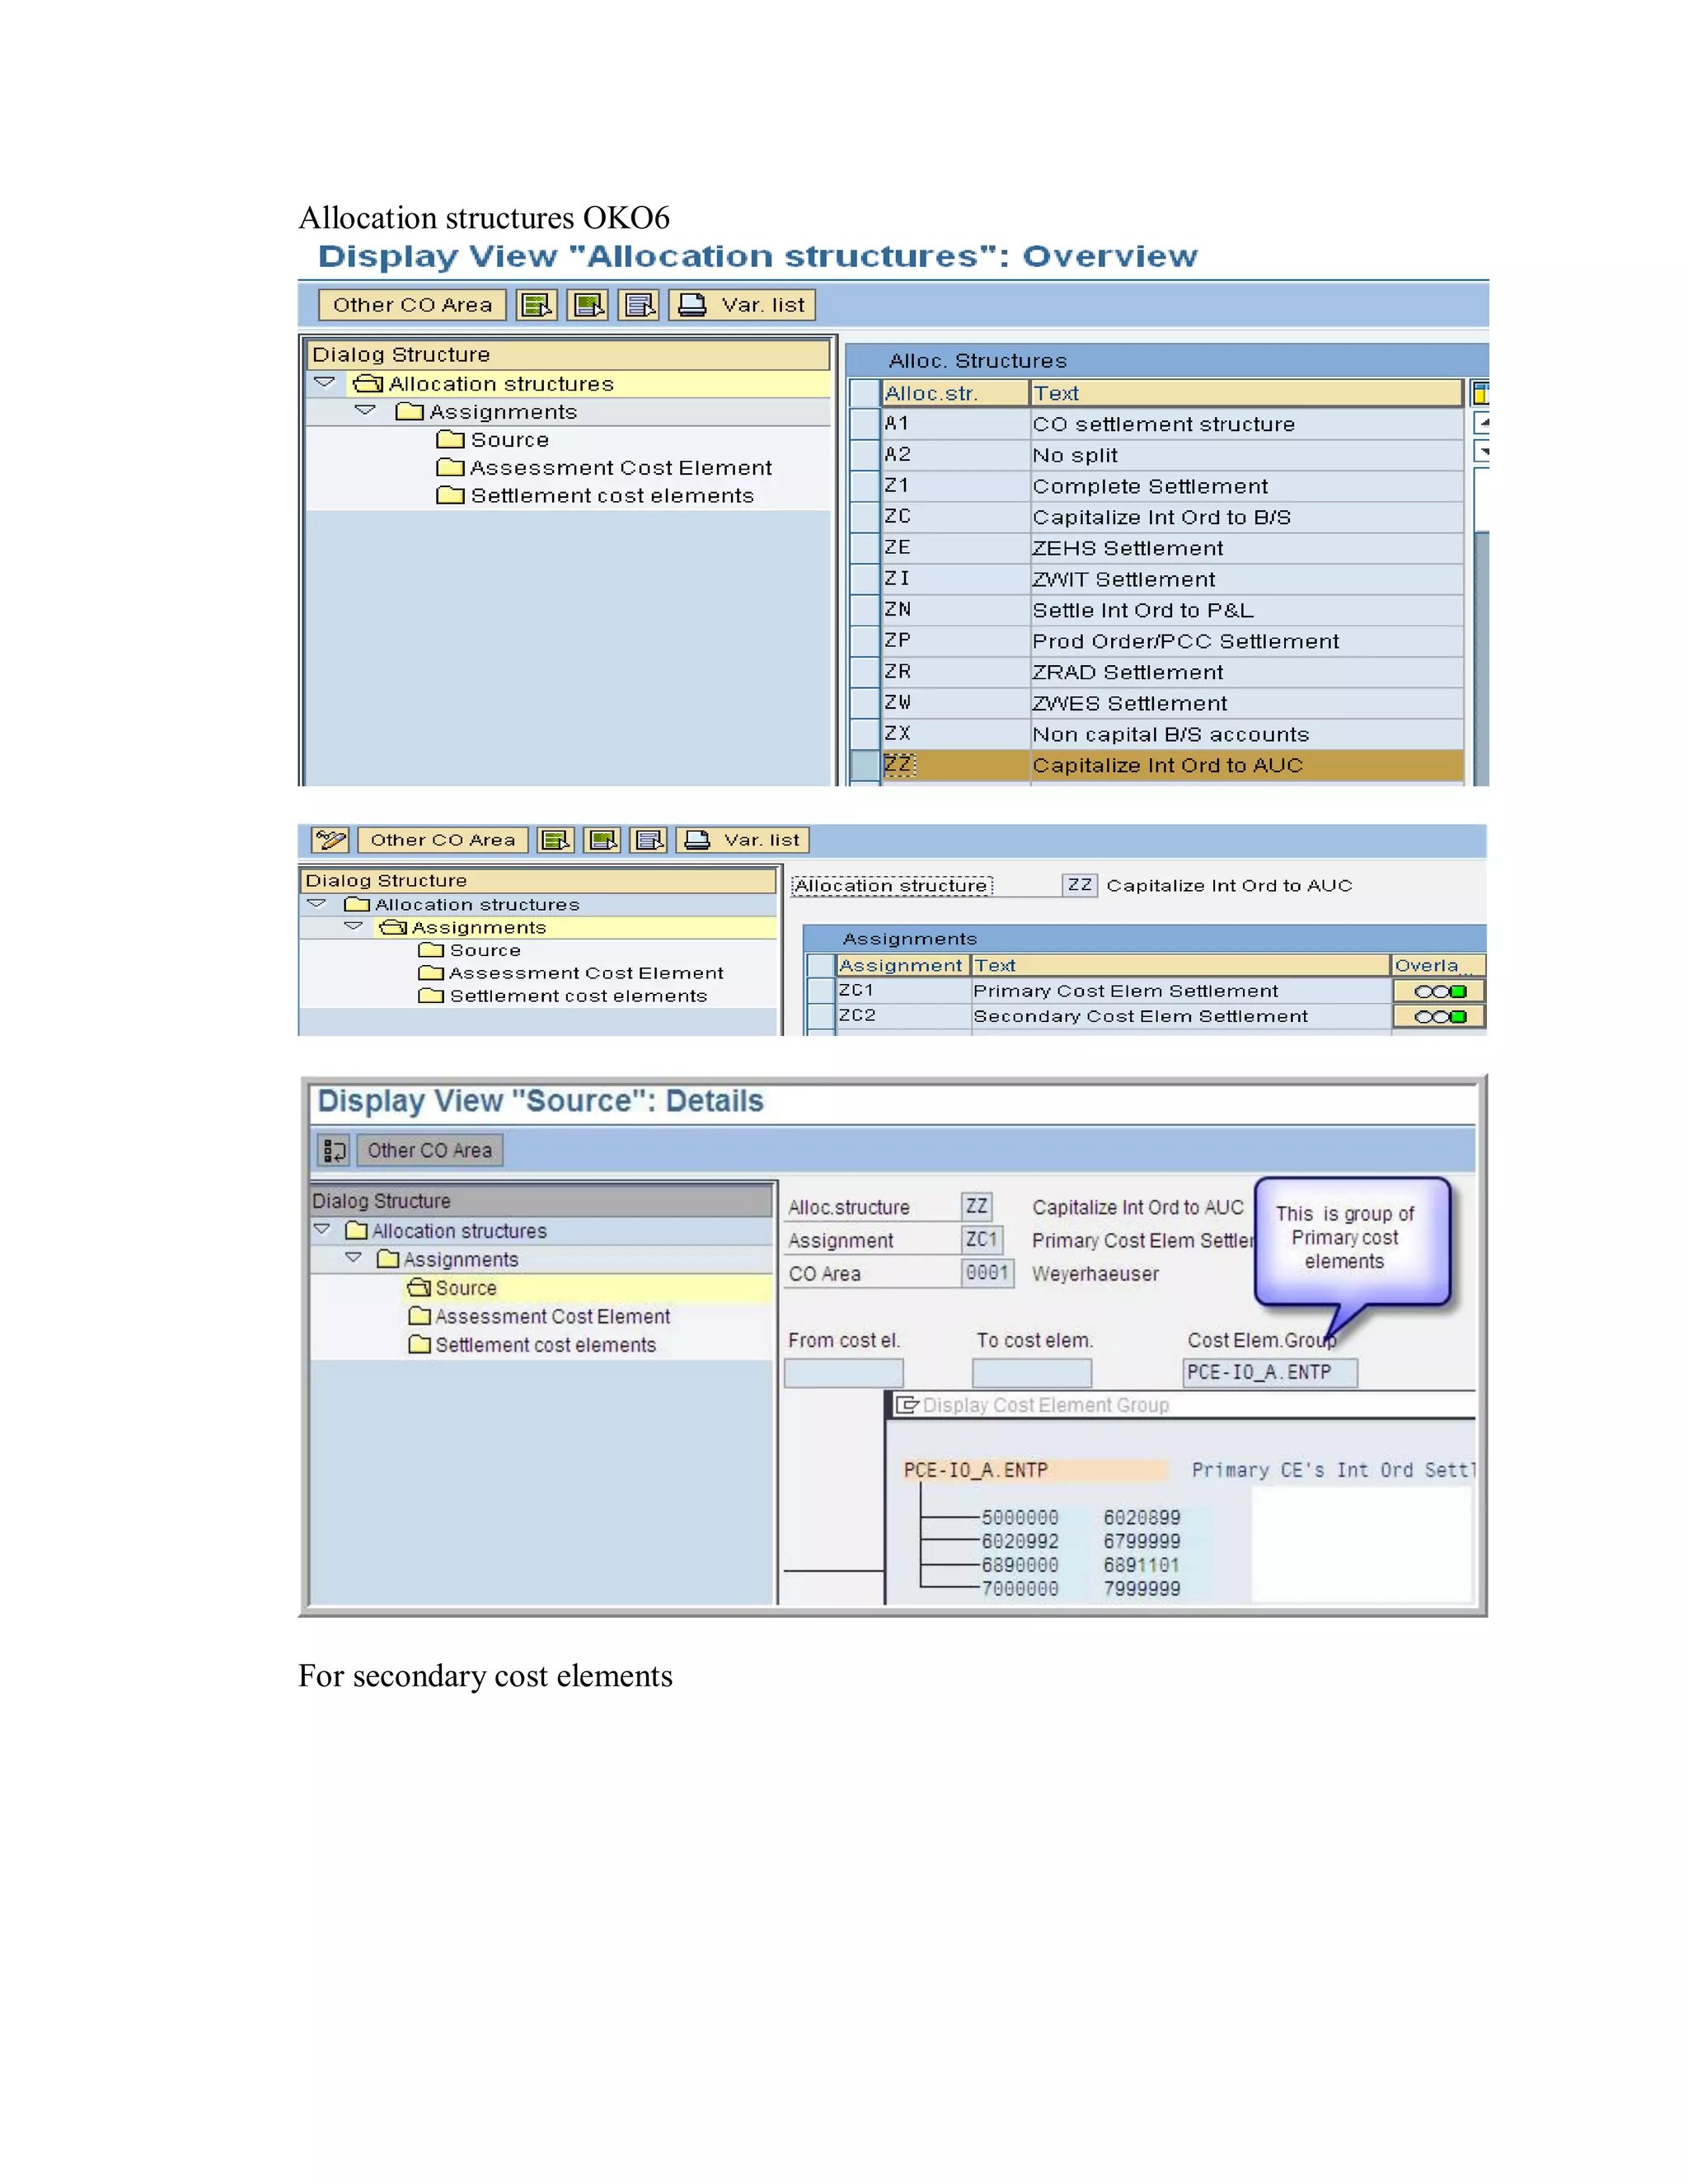The height and width of the screenshot is (2184, 1688).
Task: Open Assessment Cost Element in Source Details tree
Action: [x=540, y=1317]
